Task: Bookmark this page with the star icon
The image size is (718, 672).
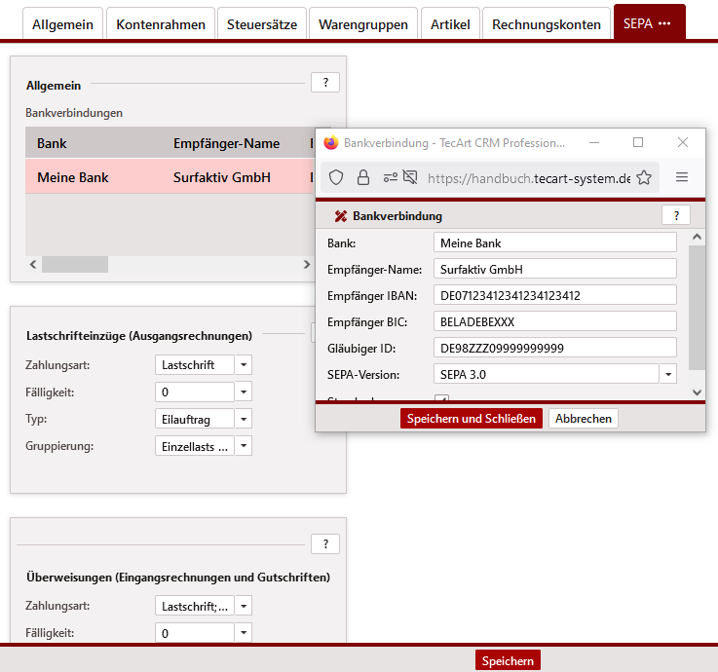Action: click(x=644, y=177)
